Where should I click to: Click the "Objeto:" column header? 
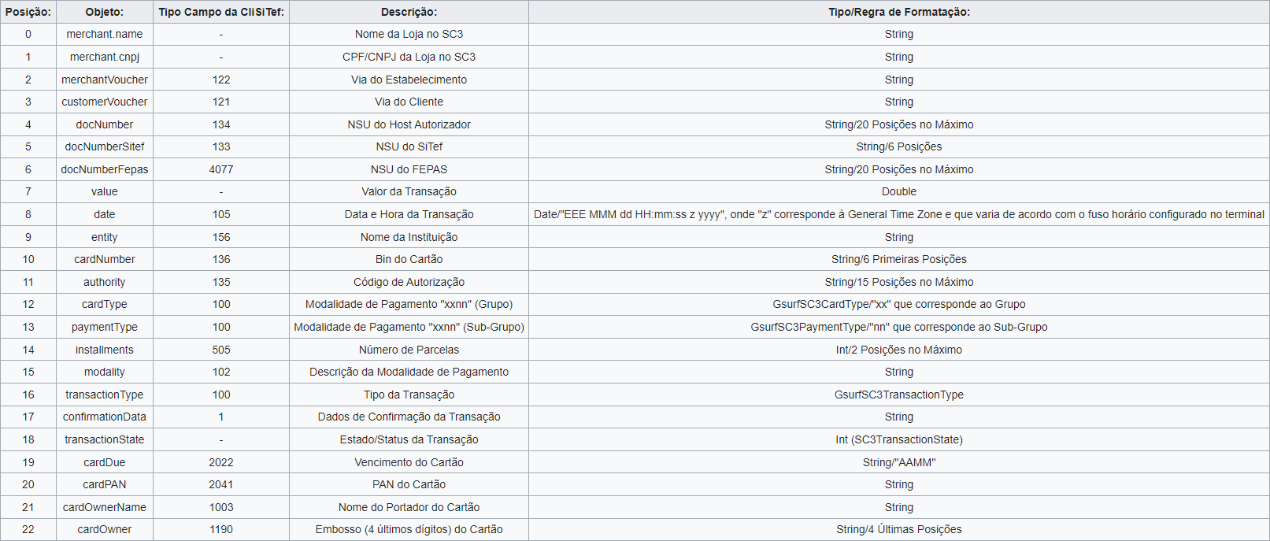click(105, 12)
